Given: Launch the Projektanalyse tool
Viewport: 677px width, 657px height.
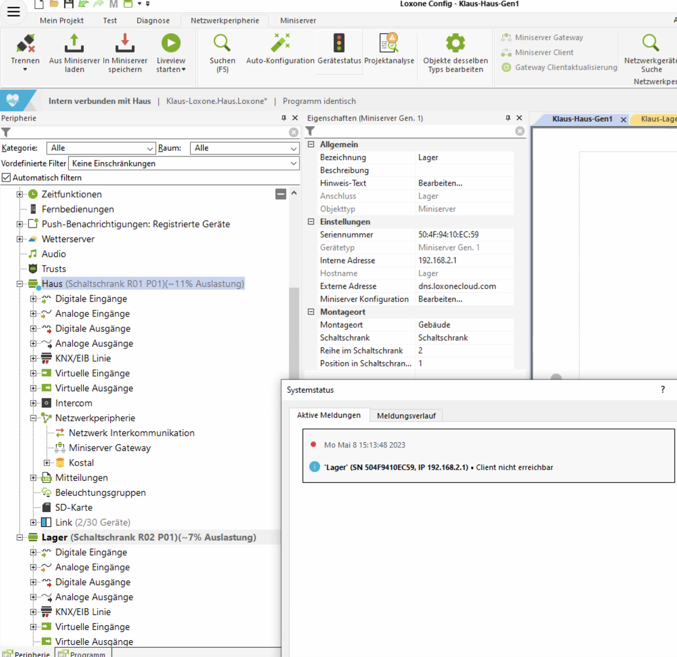Looking at the screenshot, I should [389, 44].
